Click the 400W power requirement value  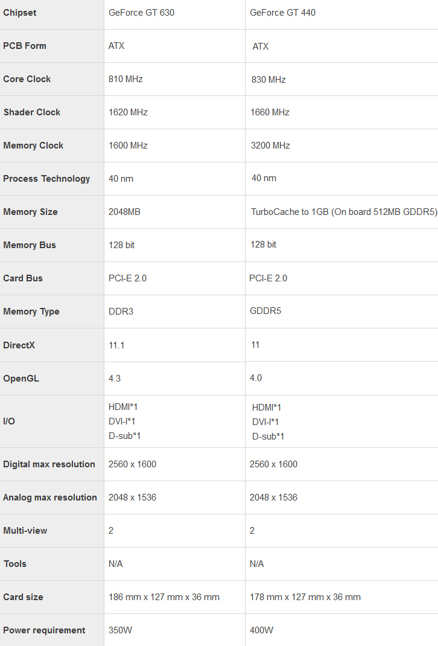click(x=261, y=631)
